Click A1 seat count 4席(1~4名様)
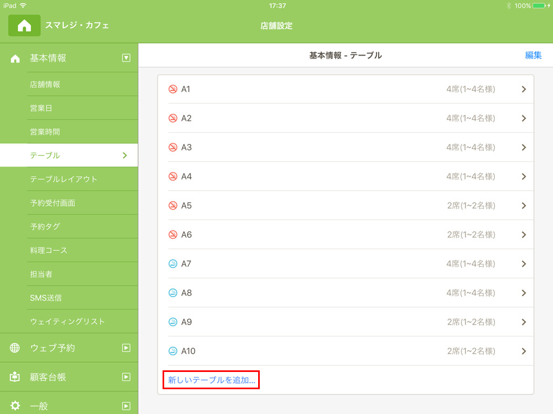 pos(470,89)
